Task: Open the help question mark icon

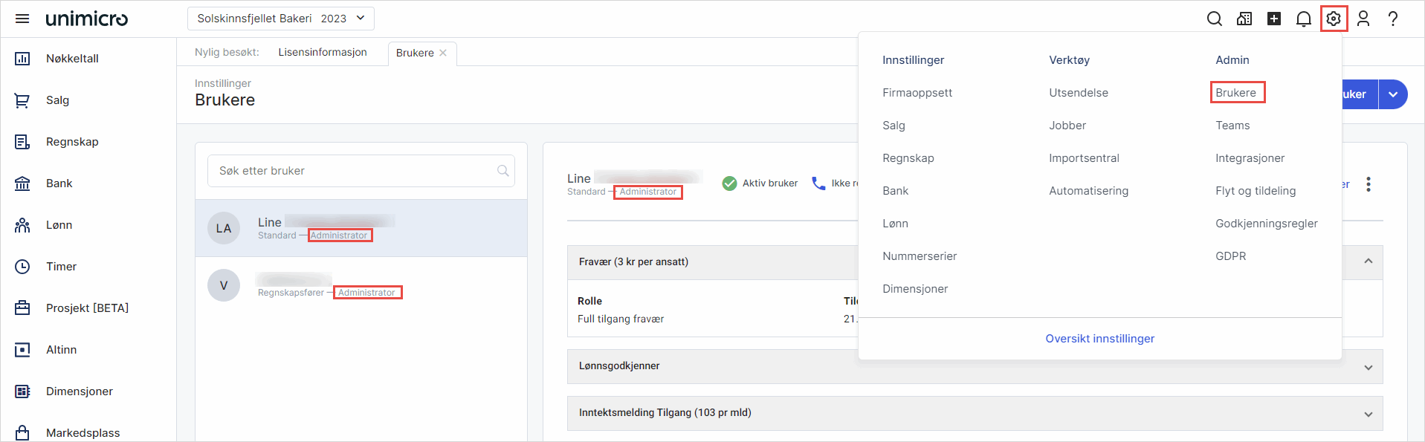Action: tap(1392, 19)
